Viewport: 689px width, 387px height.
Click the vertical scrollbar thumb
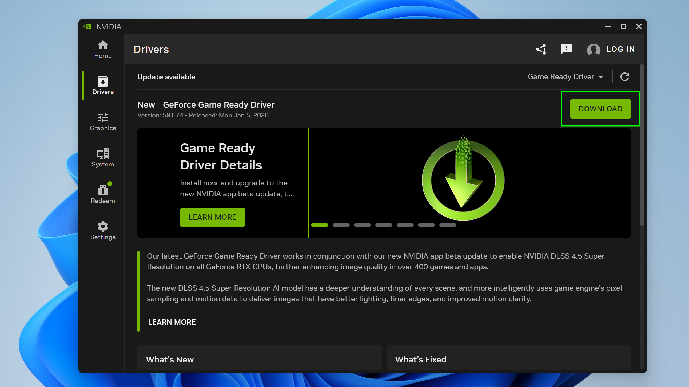click(x=642, y=144)
